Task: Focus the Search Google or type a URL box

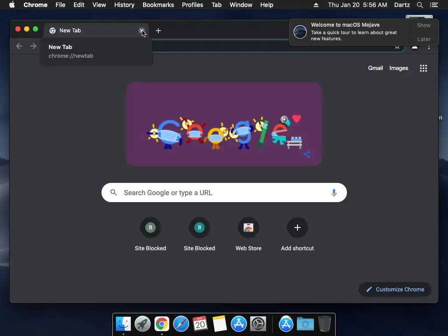Action: 224,192
